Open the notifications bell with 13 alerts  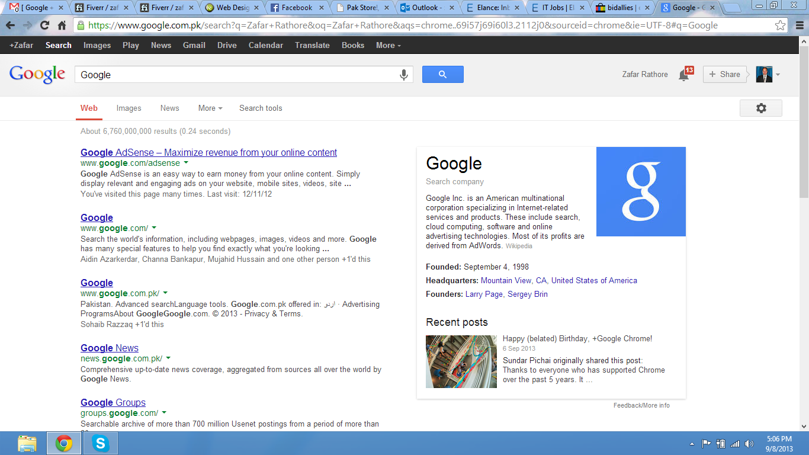pos(685,75)
